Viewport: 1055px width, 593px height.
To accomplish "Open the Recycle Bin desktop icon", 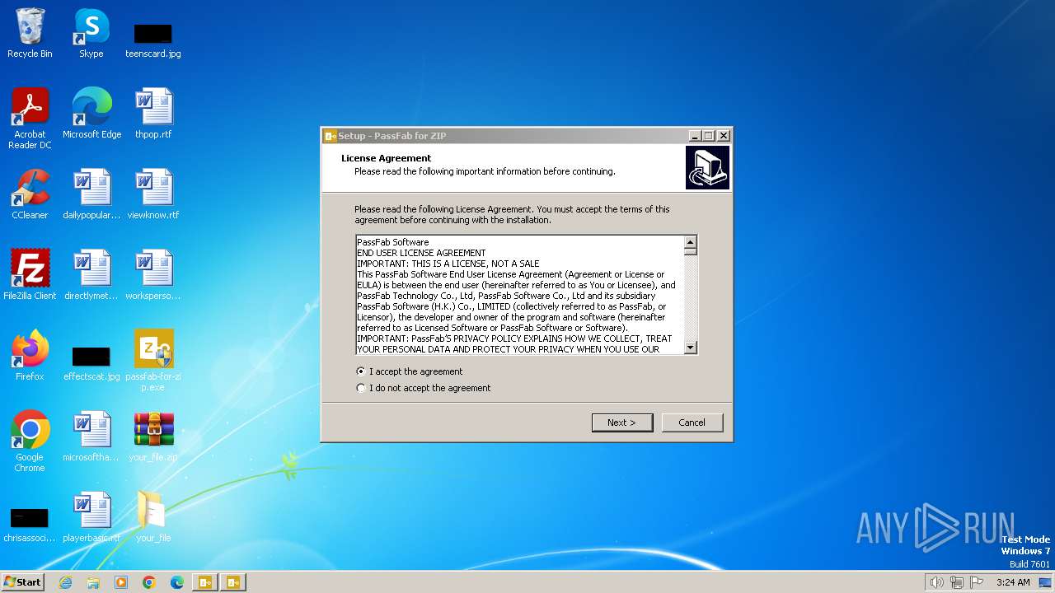I will pos(30,34).
